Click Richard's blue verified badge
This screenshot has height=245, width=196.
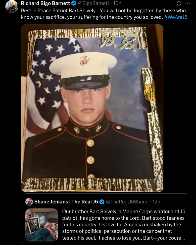coord(74,3)
